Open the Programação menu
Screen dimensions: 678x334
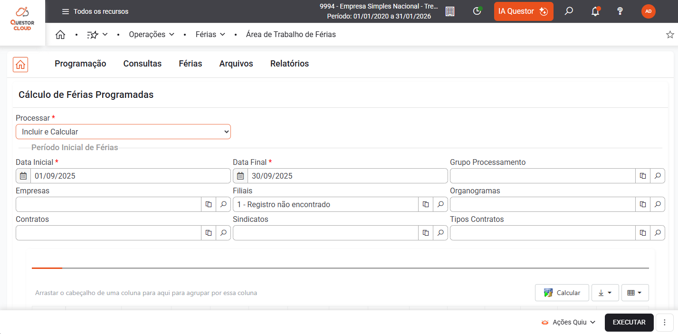tap(80, 64)
